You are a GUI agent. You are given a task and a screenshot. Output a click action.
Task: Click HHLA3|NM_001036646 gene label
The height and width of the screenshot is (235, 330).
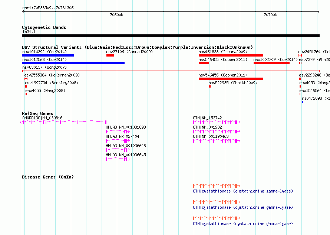pos(126,146)
